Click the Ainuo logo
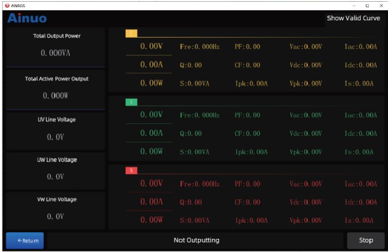Image resolution: width=388 pixels, height=252 pixels. 27,19
